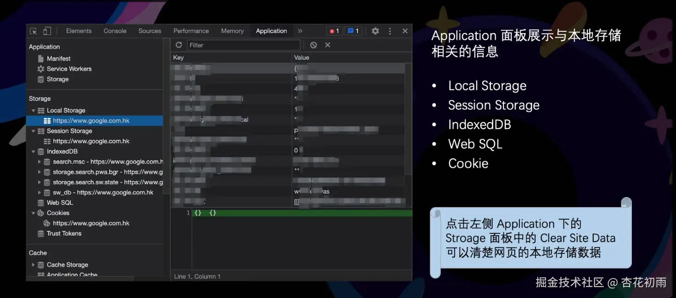
Task: Click the Service Workers gear icon
Action: click(x=42, y=68)
